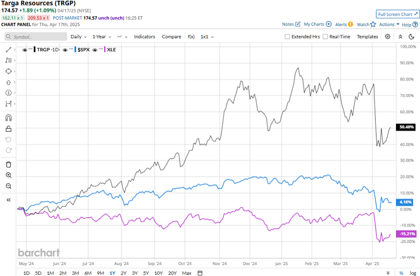Select the 2Y time range
420x276 pixels.
tap(123, 273)
